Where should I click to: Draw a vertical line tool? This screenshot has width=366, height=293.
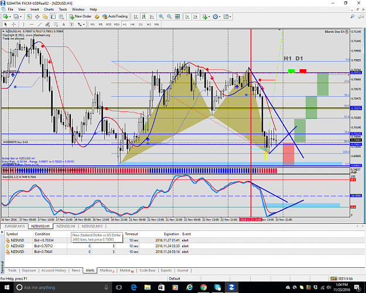[x=23, y=24]
